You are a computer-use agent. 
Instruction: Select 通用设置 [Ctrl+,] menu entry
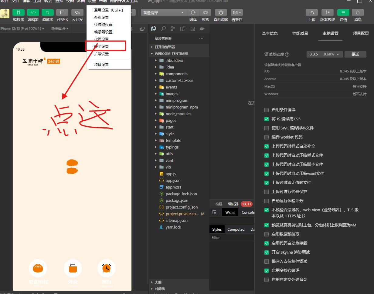click(109, 10)
